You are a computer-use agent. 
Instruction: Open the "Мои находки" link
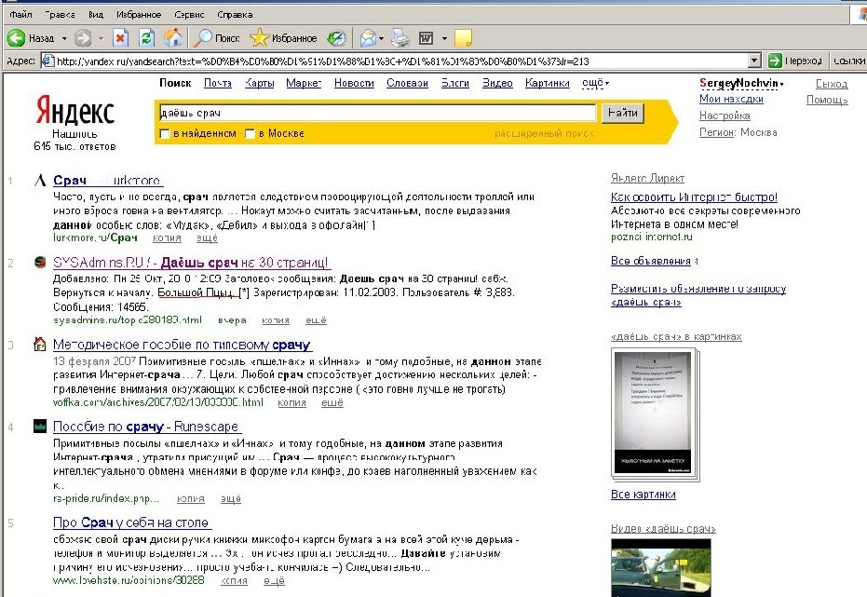pyautogui.click(x=731, y=99)
